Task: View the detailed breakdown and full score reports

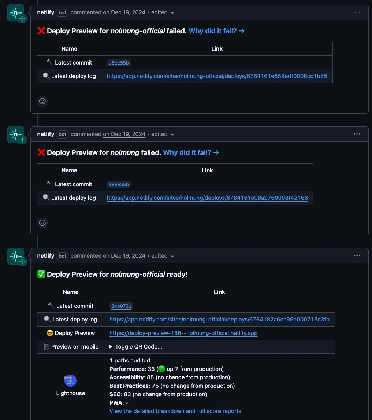Action: (x=175, y=411)
